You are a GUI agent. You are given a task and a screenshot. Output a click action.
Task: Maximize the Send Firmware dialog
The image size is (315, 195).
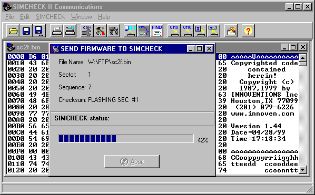(199, 49)
